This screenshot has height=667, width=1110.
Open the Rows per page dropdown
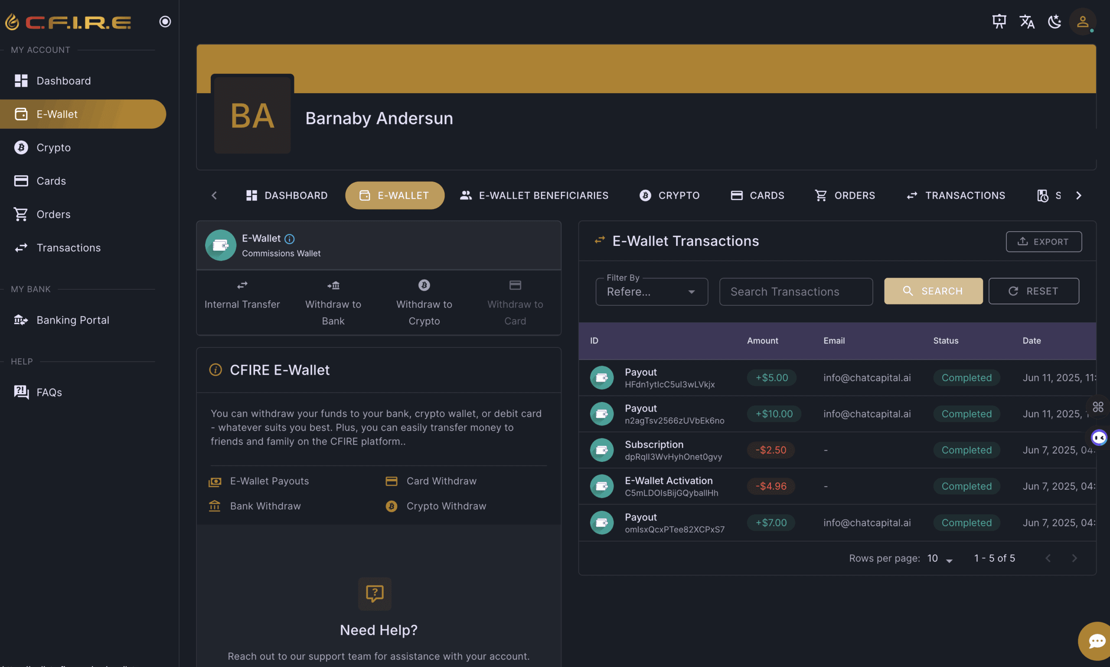pos(940,558)
